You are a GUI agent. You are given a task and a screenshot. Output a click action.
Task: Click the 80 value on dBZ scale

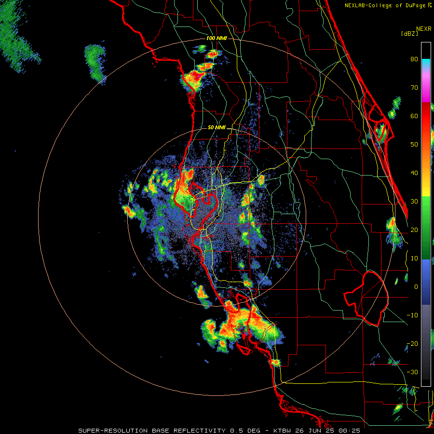tap(414, 59)
